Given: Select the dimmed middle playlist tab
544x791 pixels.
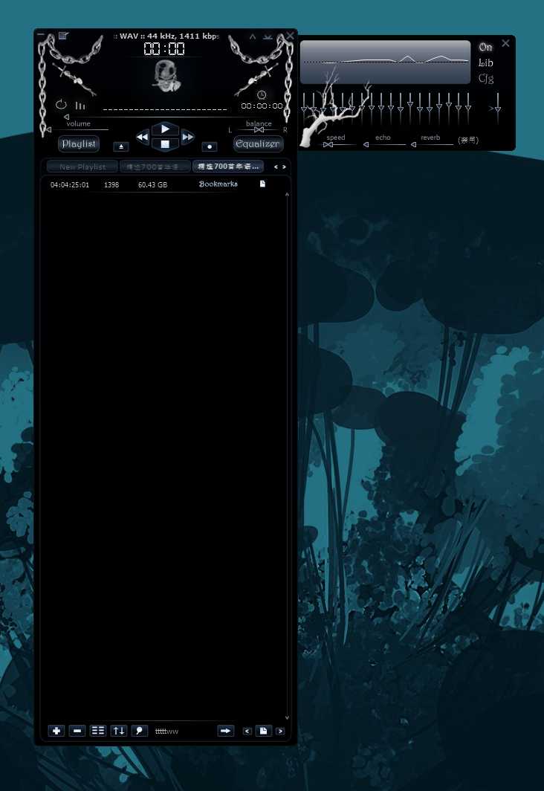Looking at the screenshot, I should tap(155, 167).
